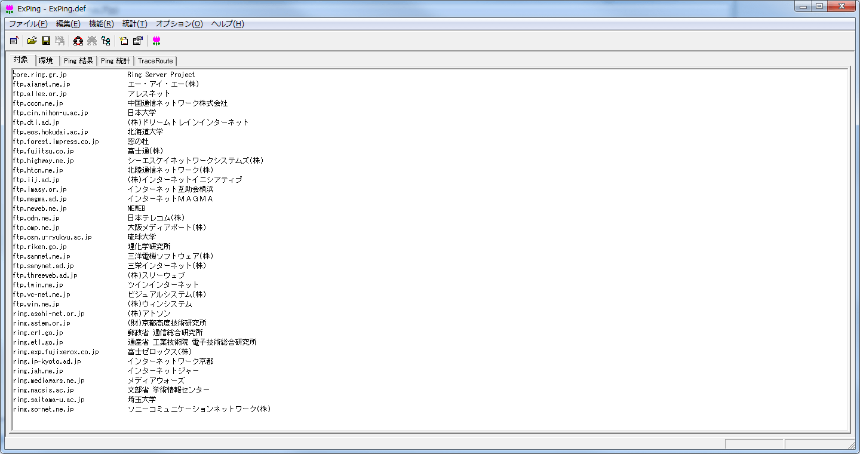Screen dimensions: 860x454
Task: Open the ヘルプ(H) menu
Action: coord(228,24)
